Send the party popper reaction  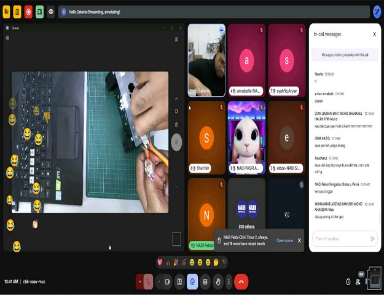tap(176, 262)
